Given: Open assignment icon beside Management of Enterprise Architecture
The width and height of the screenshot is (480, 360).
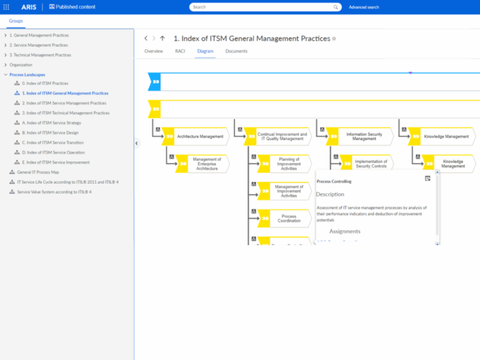Looking at the screenshot, I should click(x=172, y=157).
